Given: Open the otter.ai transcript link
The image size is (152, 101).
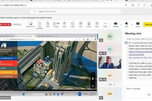Looking at the screenshot, I should tap(140, 54).
